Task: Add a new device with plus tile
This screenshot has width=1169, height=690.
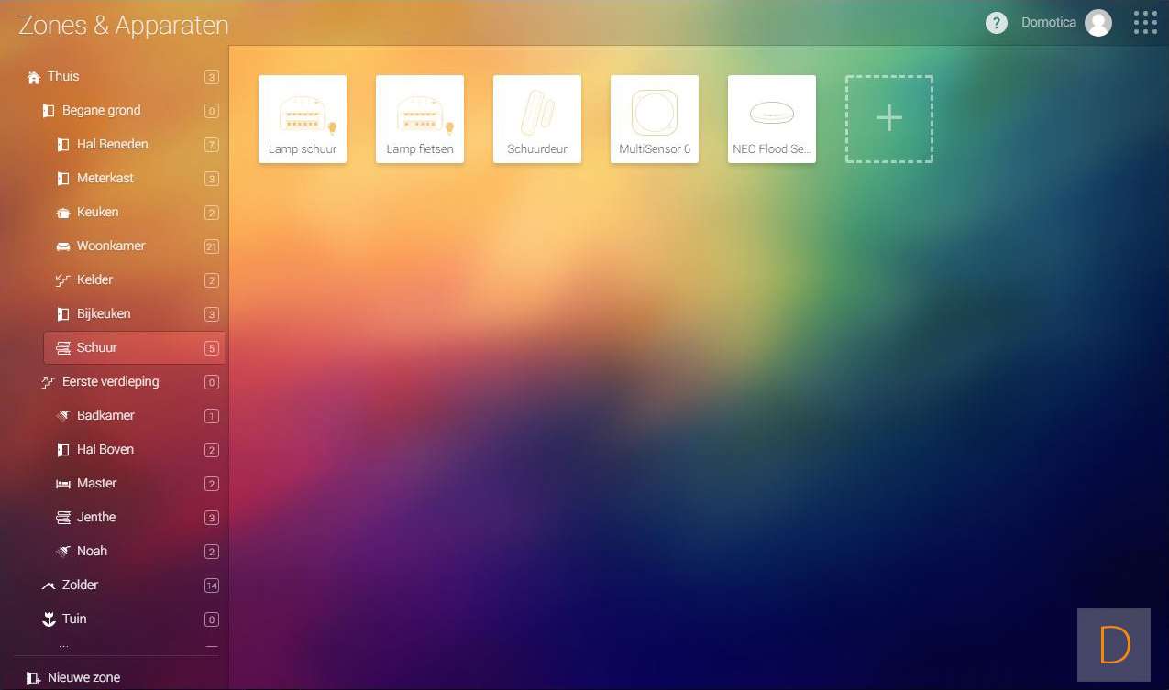Action: [x=888, y=119]
